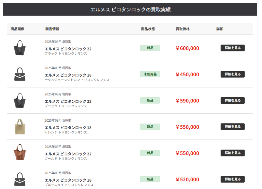Screen dimensions: 262x189
Task: Open the beige トレンチ bag thumbnail
Action: [x=20, y=127]
